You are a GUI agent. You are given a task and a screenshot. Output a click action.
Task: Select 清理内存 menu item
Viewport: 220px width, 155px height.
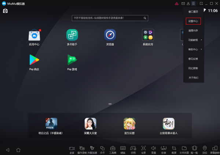click(193, 30)
